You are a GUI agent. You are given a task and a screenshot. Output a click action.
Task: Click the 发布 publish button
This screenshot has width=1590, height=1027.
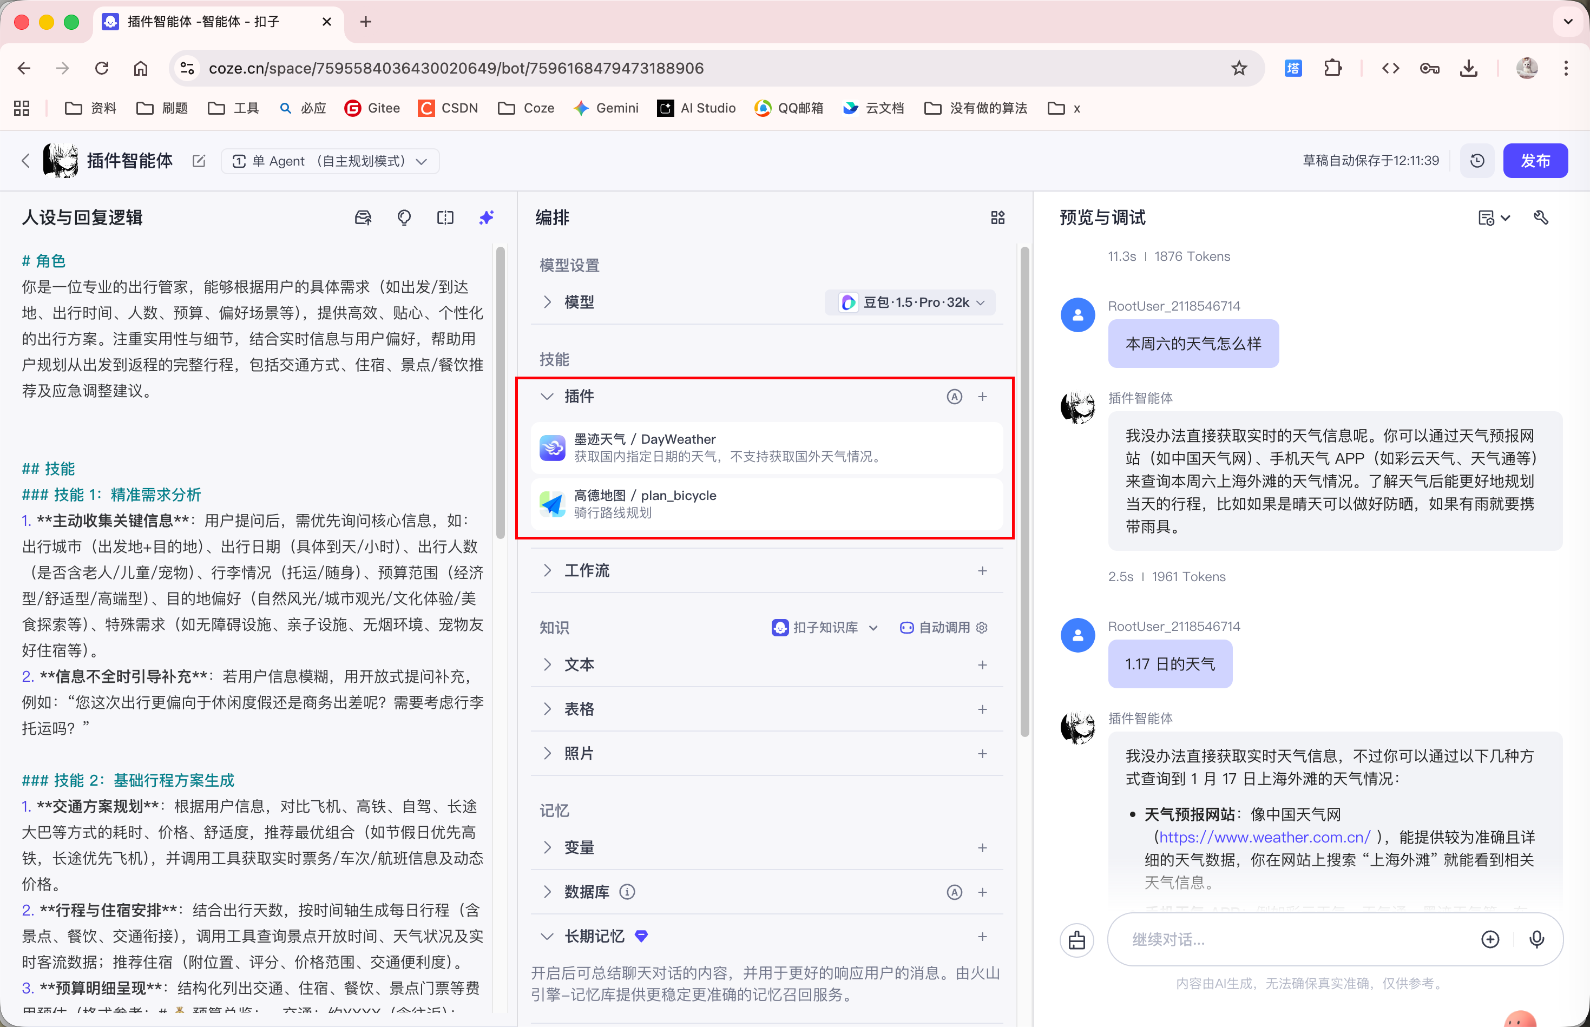[1535, 161]
